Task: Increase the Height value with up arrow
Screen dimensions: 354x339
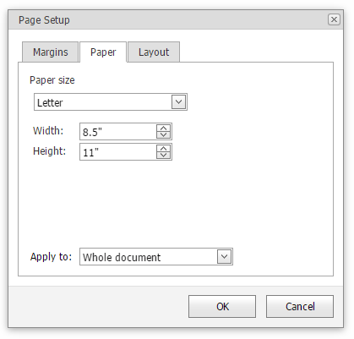Action: tap(164, 149)
